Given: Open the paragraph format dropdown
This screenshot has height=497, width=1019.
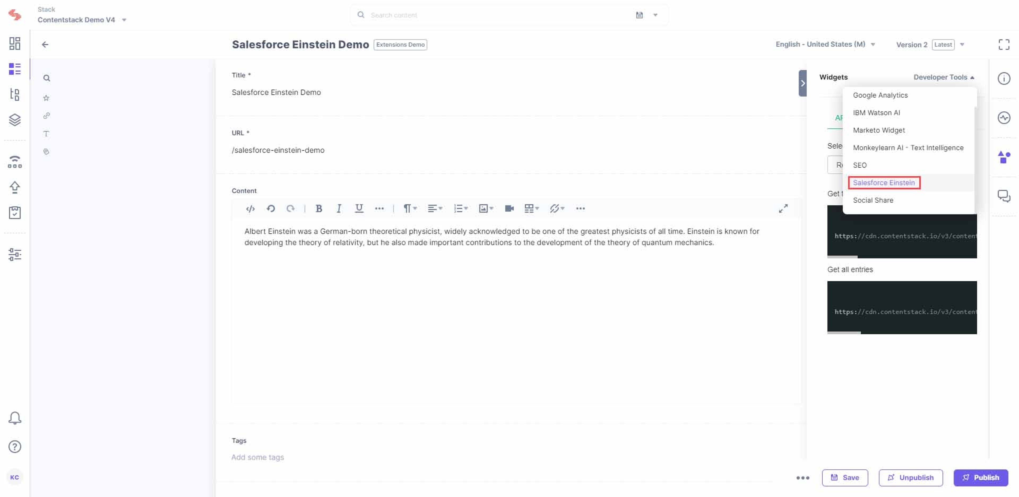Looking at the screenshot, I should tap(410, 208).
